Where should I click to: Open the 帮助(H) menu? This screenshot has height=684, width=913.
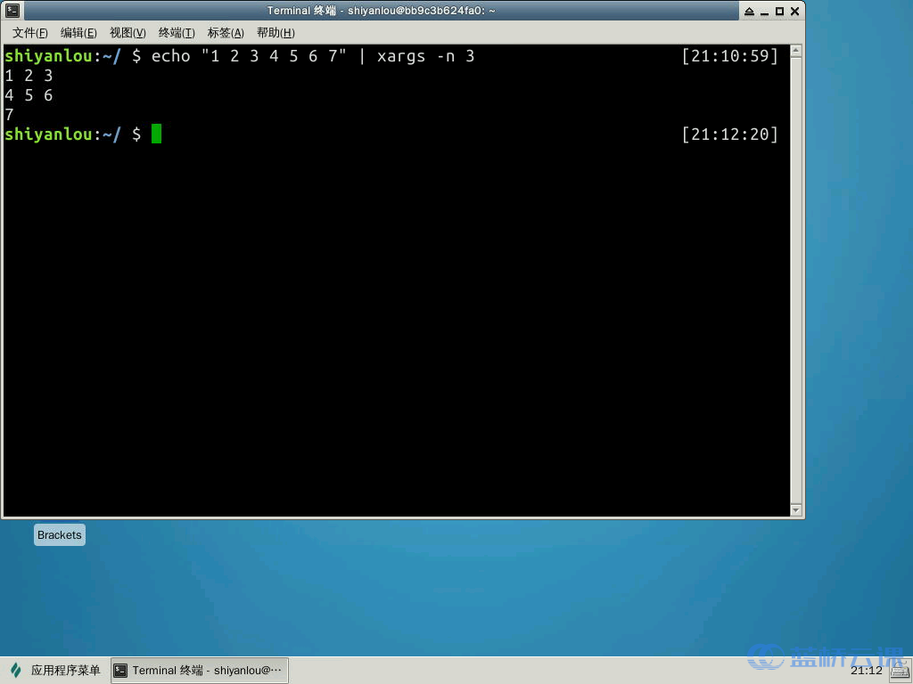point(276,33)
